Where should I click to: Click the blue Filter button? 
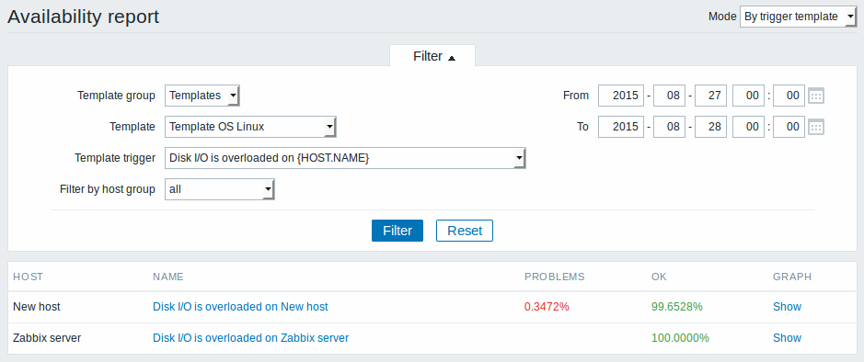coord(397,231)
